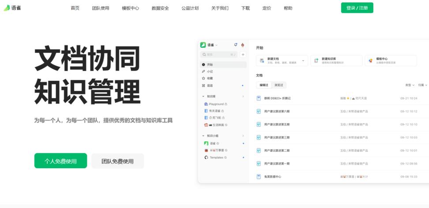The image size is (429, 208).
Task: Click the 文档协同 知识管理 headline
Action: point(87,75)
